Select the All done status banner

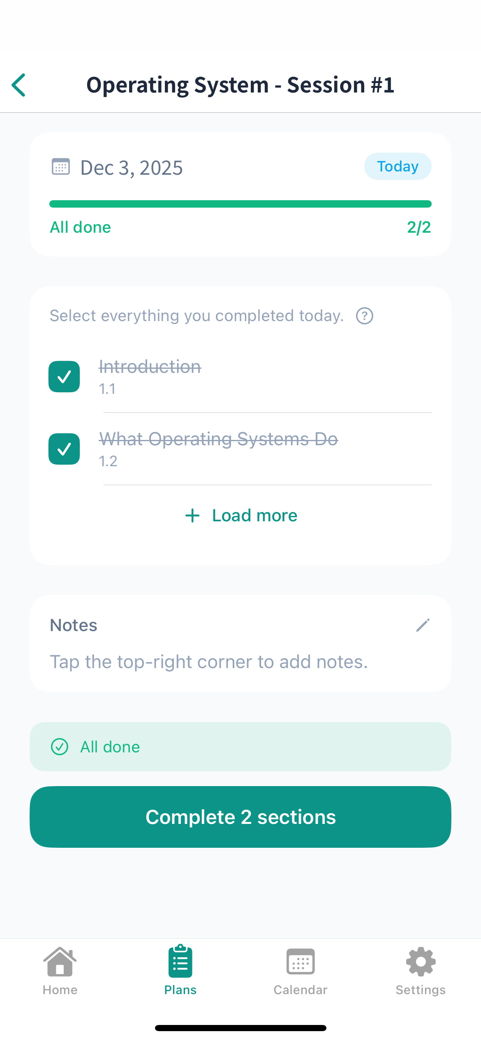tap(240, 747)
